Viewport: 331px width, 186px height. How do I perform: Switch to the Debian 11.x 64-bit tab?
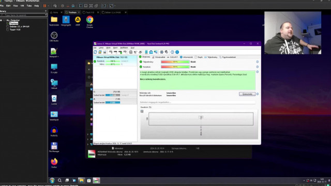click(x=113, y=12)
